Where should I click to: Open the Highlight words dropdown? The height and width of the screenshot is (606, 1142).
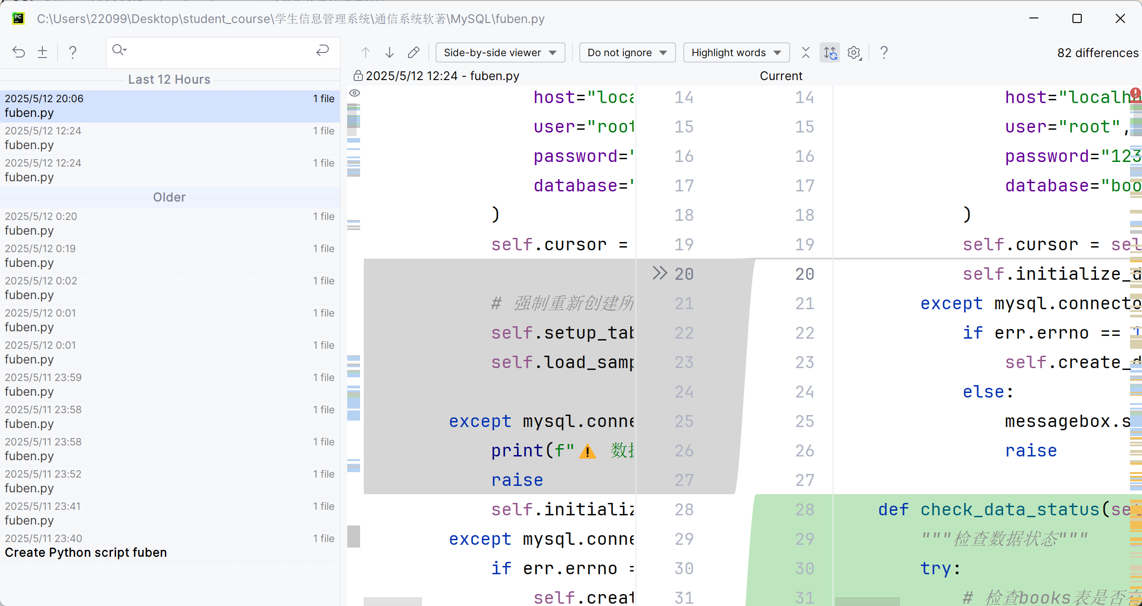[736, 52]
